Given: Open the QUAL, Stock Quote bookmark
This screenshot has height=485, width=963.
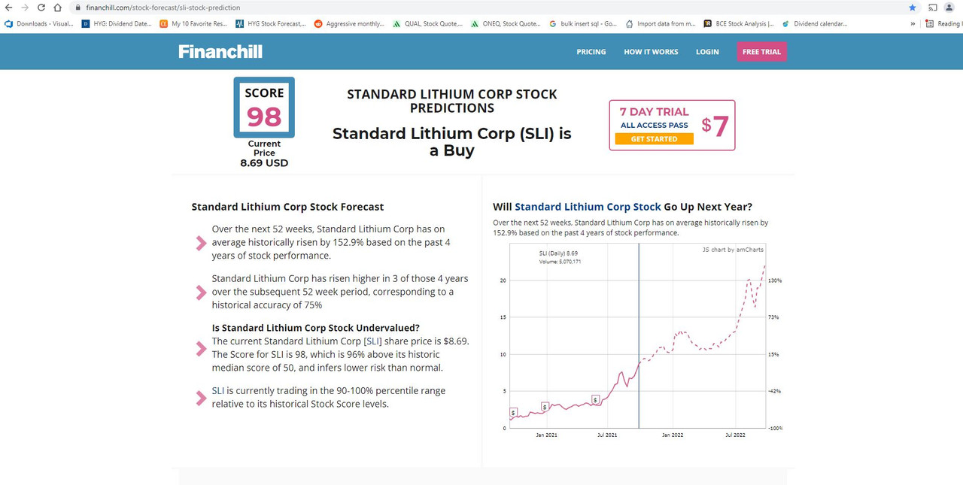Looking at the screenshot, I should [428, 23].
